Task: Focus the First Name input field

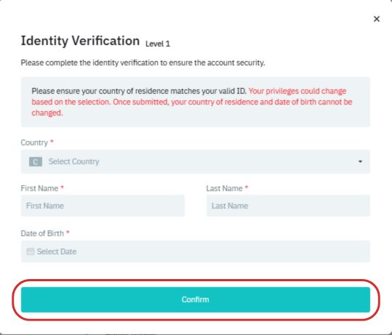Action: [x=103, y=206]
